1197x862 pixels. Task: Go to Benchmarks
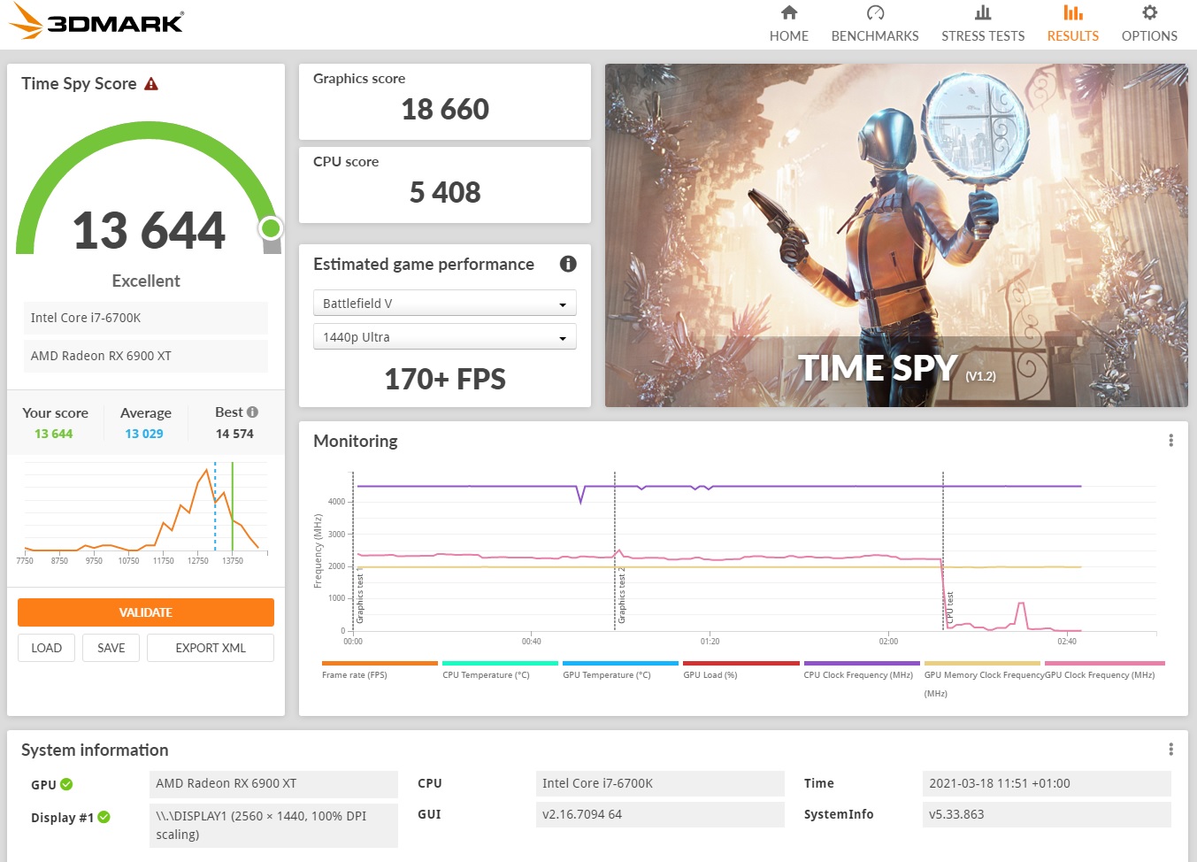(x=875, y=24)
